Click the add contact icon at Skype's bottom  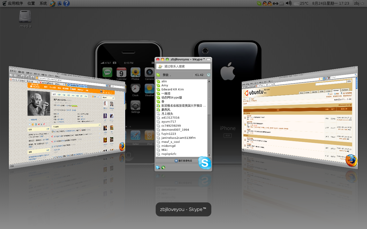163,167
